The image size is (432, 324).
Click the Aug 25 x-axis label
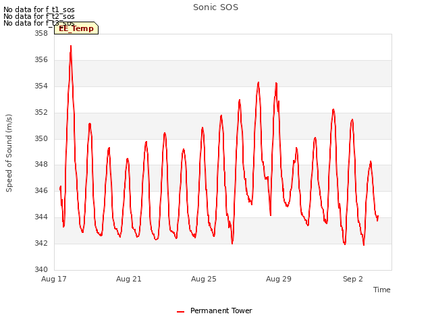click(204, 279)
